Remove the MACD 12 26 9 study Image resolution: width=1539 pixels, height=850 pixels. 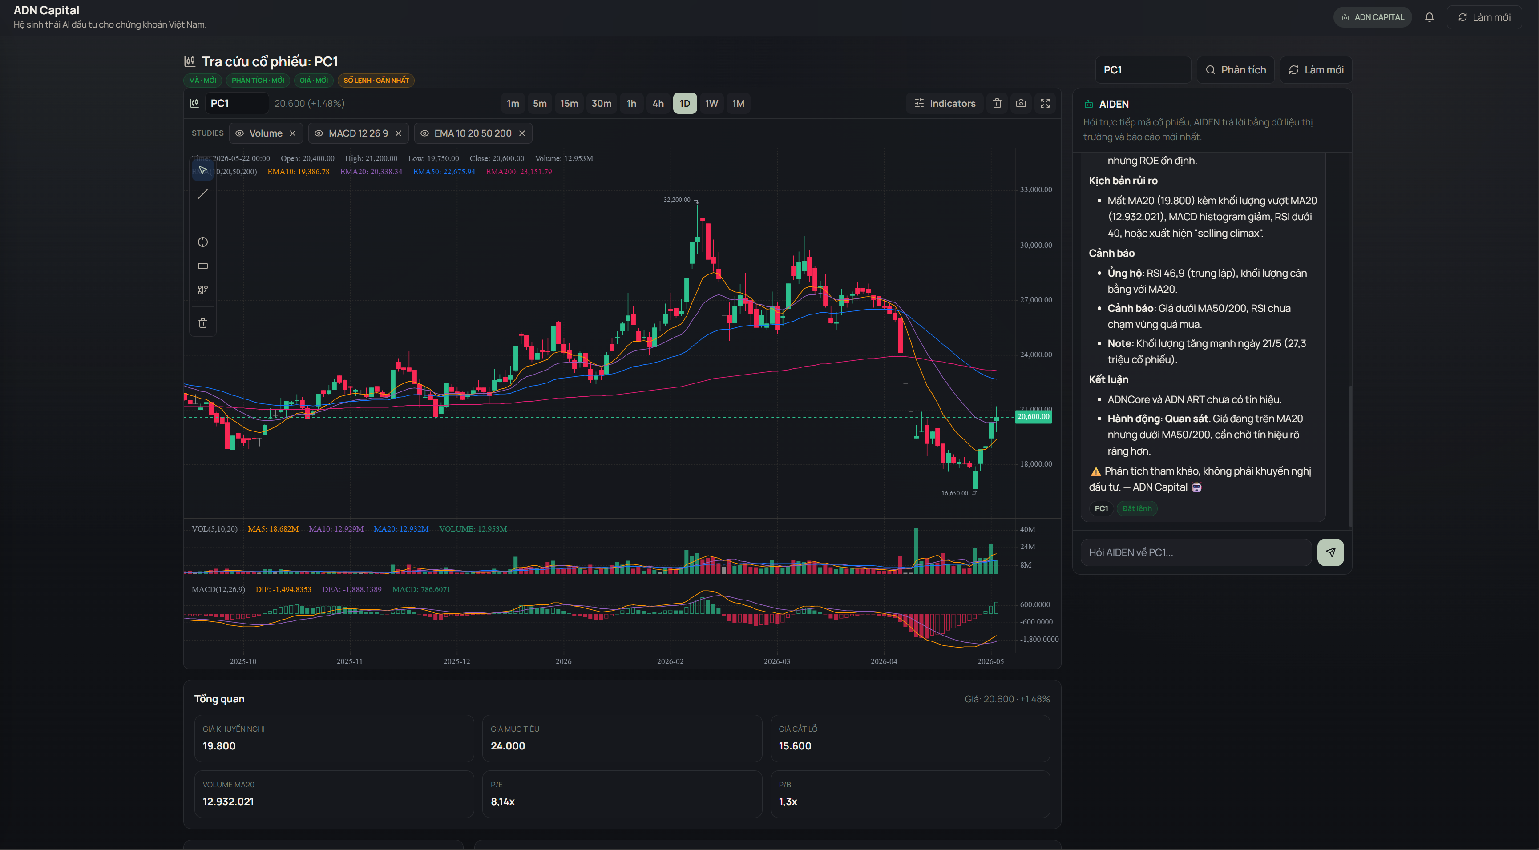399,133
